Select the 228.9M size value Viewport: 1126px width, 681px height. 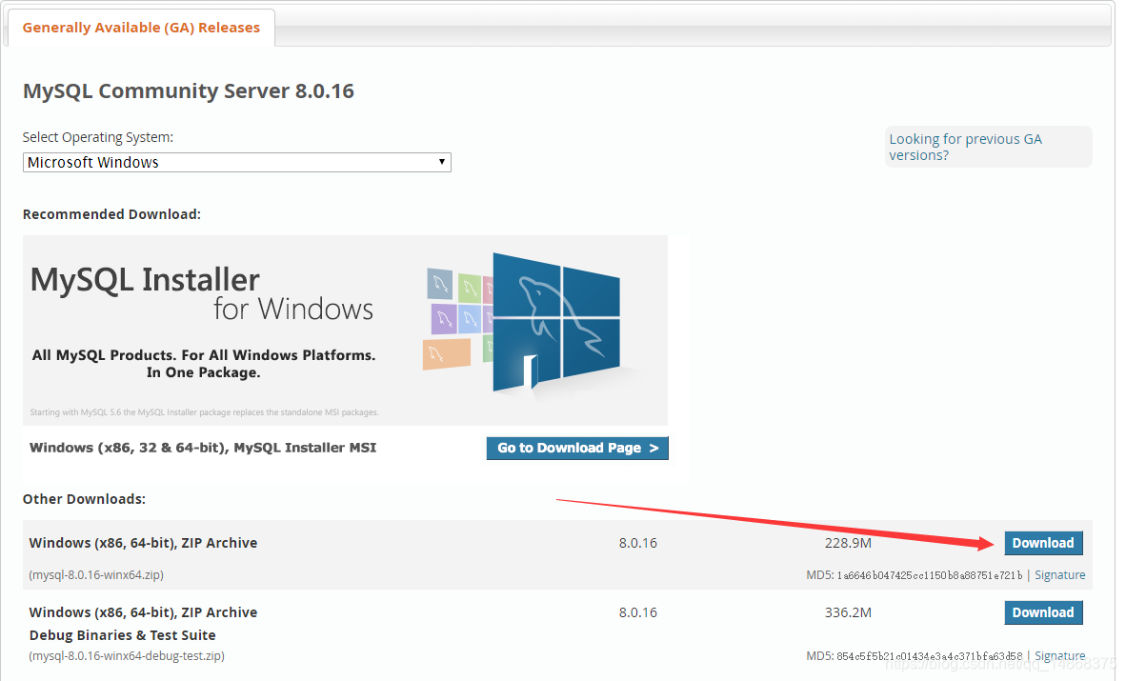tap(848, 543)
